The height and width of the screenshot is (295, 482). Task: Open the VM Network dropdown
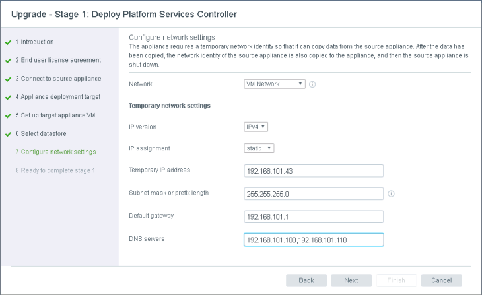click(x=275, y=84)
